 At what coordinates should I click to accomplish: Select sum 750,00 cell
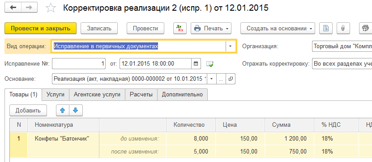click(x=290, y=151)
